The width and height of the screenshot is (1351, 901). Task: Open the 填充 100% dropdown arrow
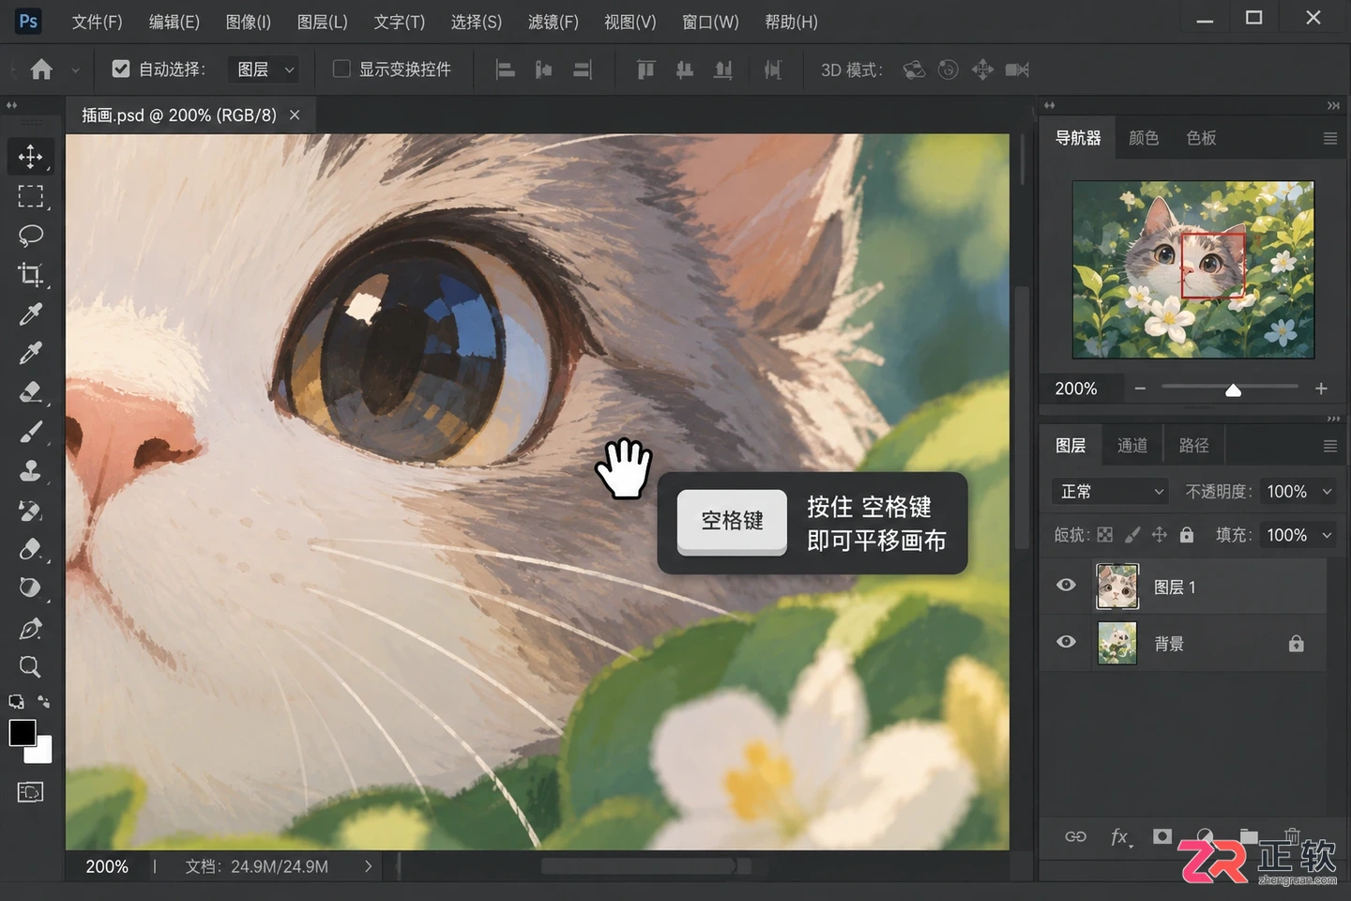click(1327, 535)
